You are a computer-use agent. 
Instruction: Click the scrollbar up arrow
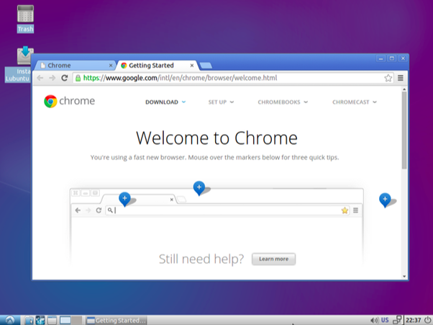tap(404, 89)
